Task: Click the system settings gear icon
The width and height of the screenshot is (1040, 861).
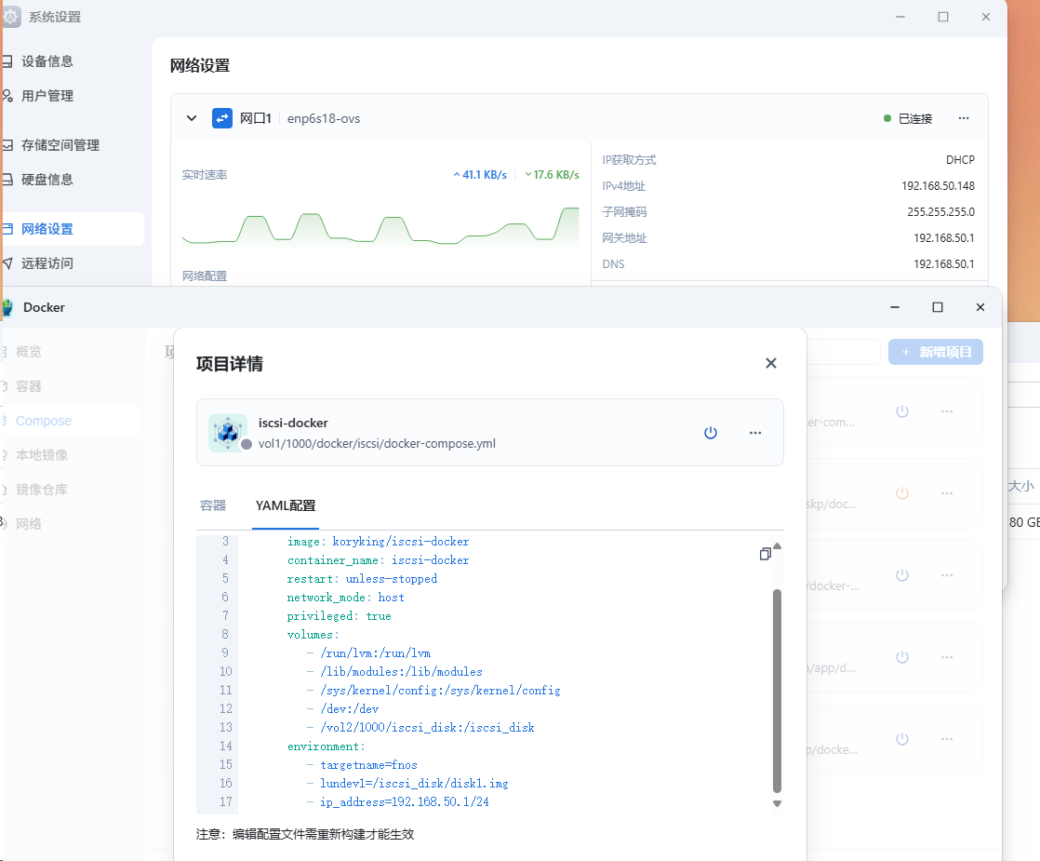Action: [x=11, y=17]
